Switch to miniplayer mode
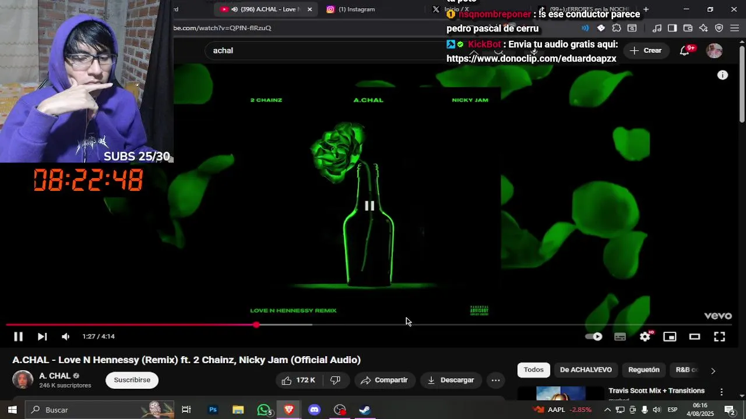 coord(670,336)
